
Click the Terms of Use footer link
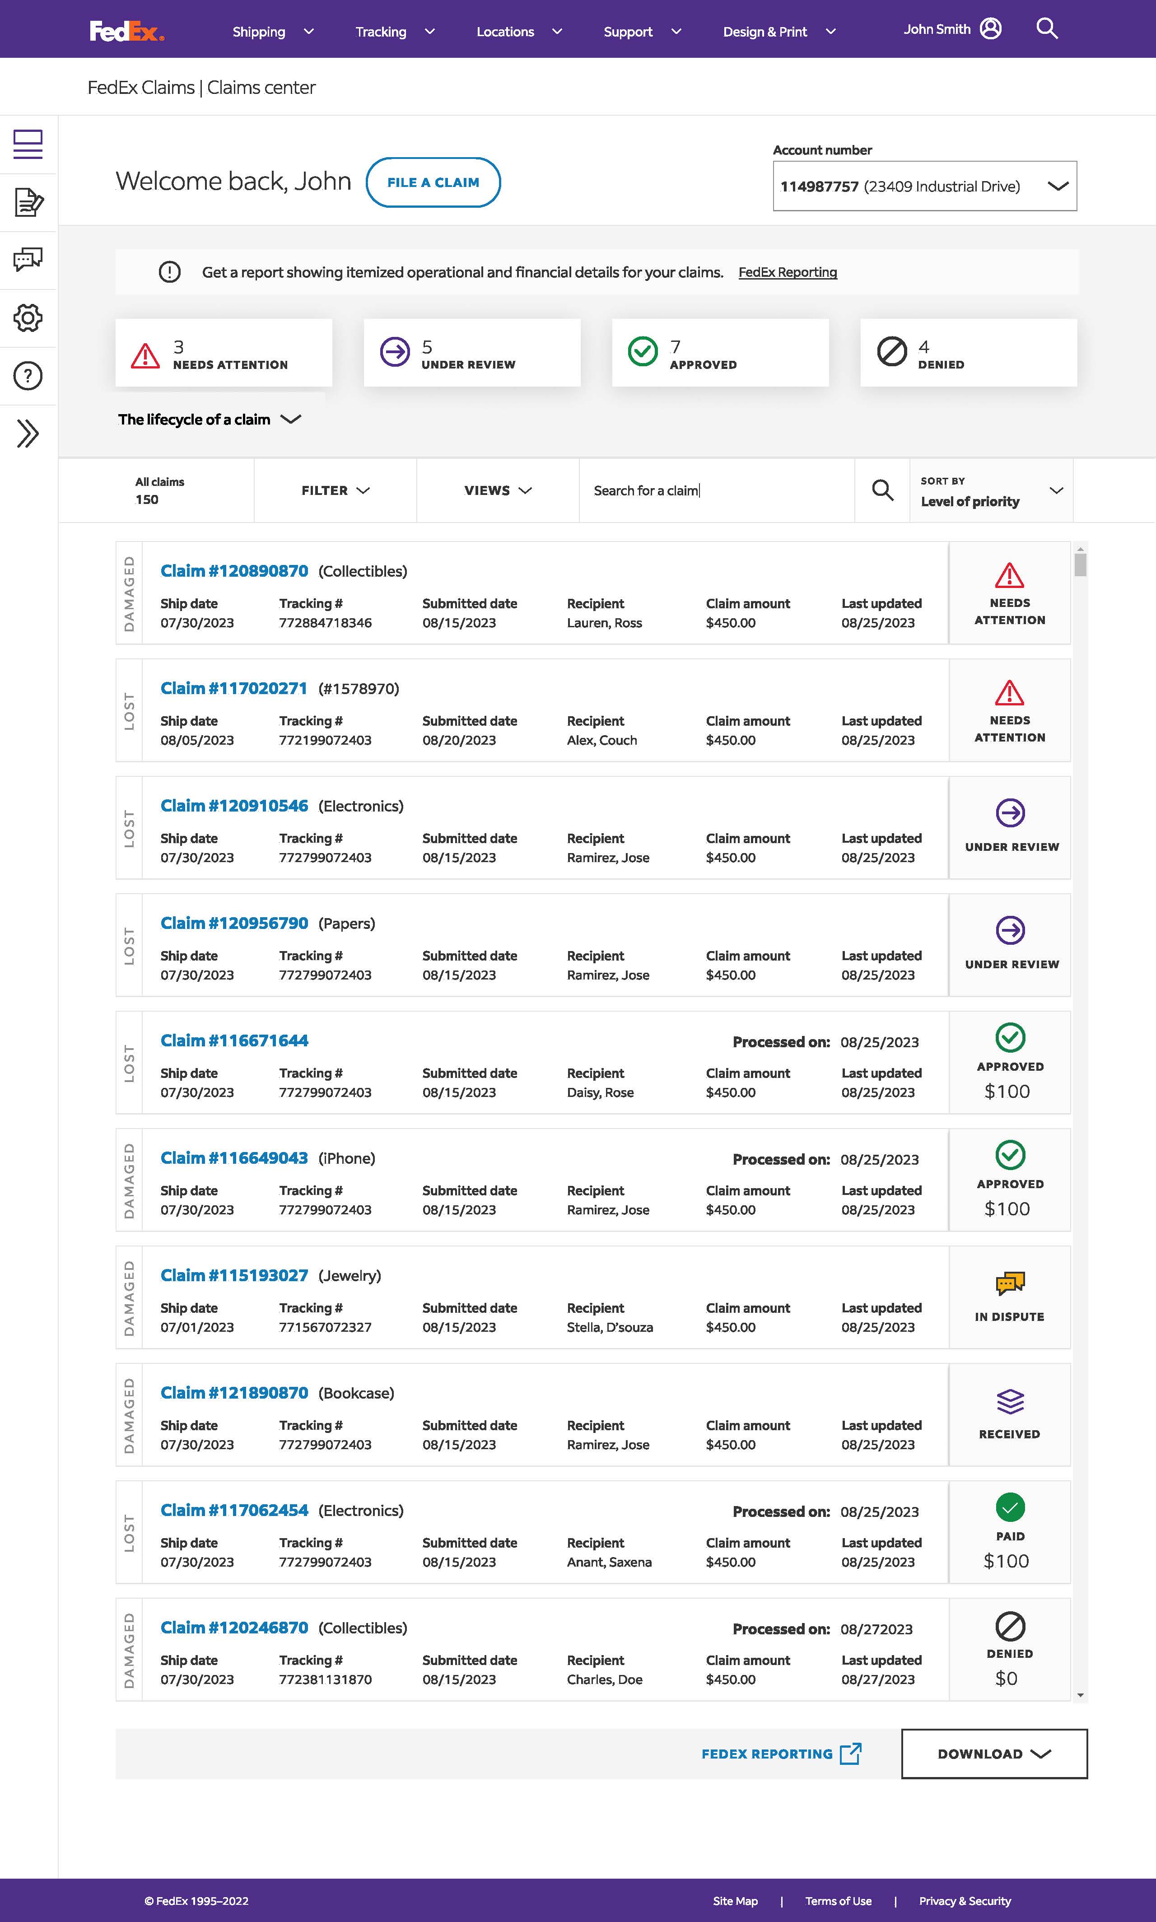(x=838, y=1901)
